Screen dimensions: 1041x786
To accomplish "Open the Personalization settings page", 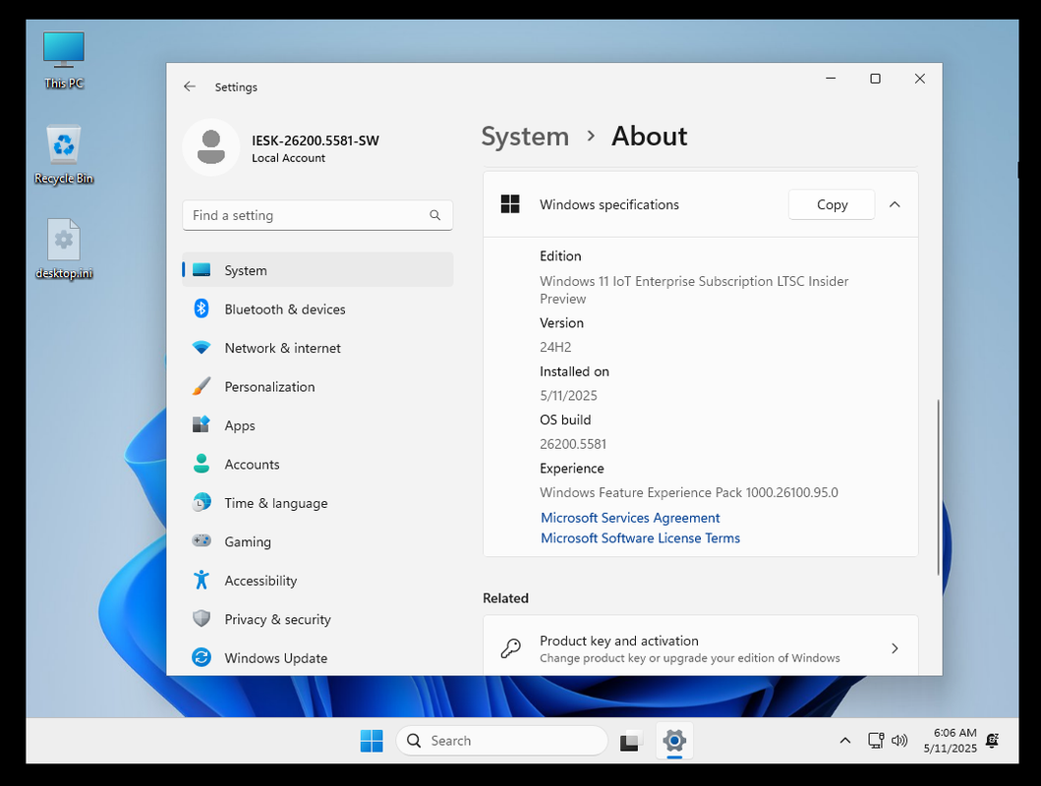I will 318,386.
